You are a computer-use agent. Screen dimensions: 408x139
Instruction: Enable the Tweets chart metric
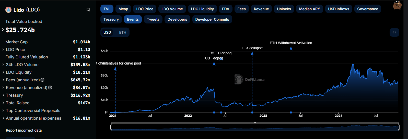pos(153,19)
